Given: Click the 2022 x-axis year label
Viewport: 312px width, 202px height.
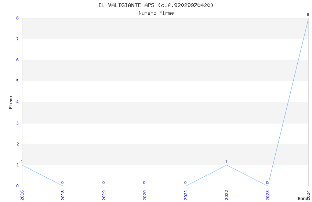Looking at the screenshot, I should tap(226, 195).
